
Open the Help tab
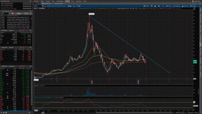click(85, 1)
